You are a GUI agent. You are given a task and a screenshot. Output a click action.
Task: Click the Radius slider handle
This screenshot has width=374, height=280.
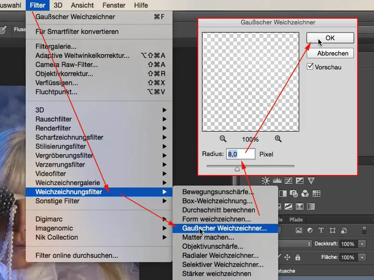(x=237, y=169)
